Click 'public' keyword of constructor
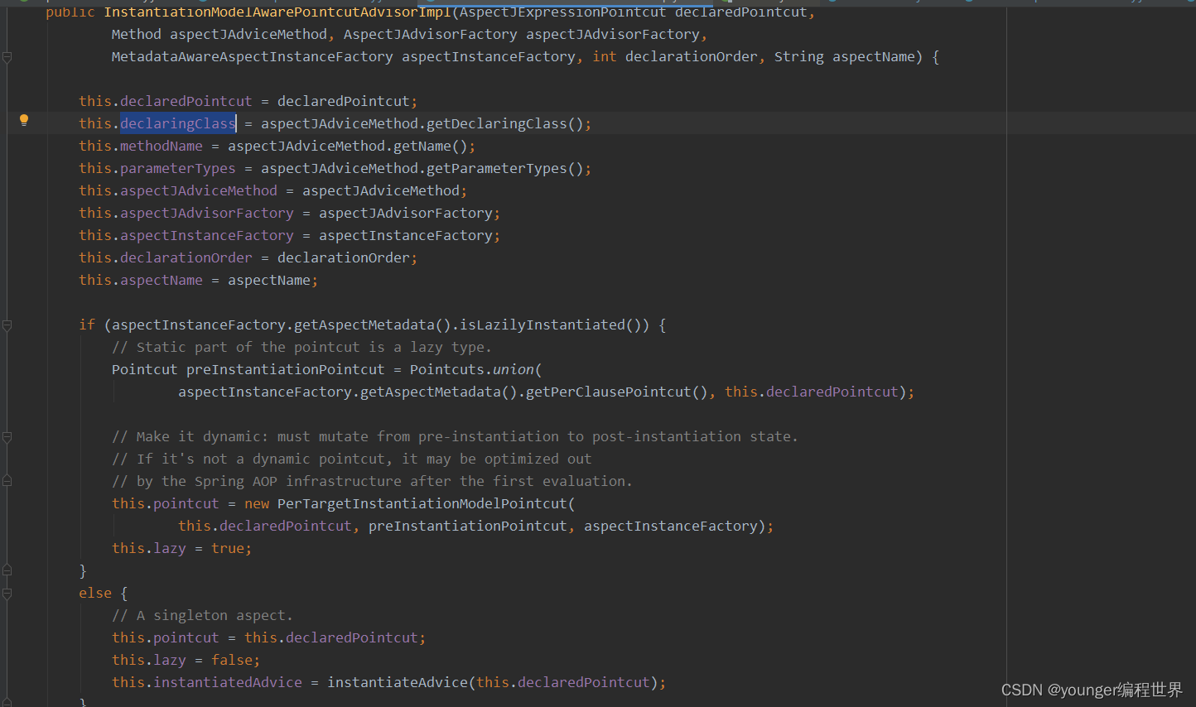Viewport: 1196px width, 707px height. [x=70, y=12]
